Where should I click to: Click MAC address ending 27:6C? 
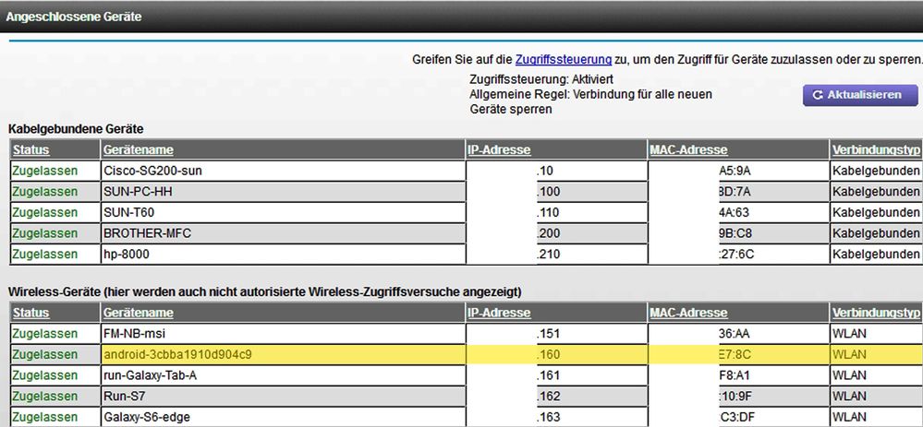pyautogui.click(x=735, y=254)
